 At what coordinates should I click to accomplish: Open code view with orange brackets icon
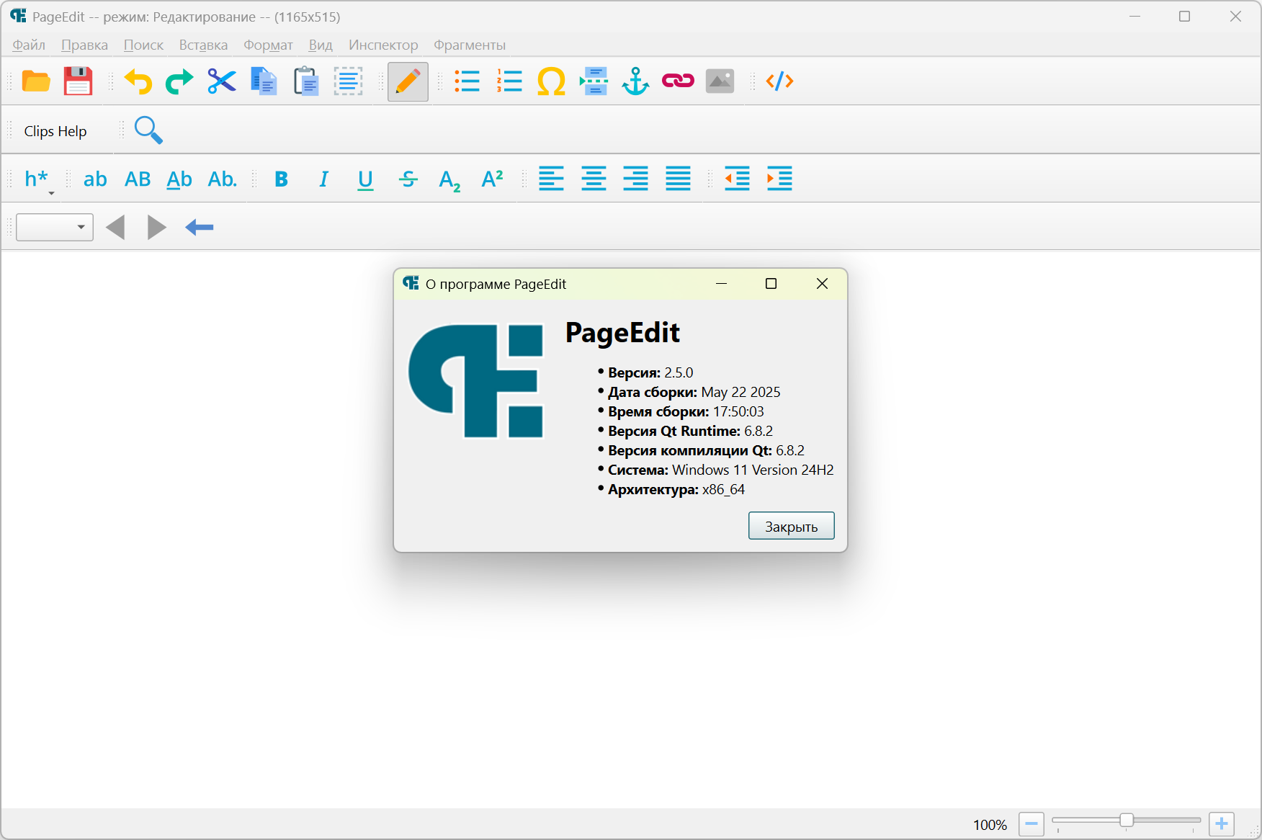point(779,81)
